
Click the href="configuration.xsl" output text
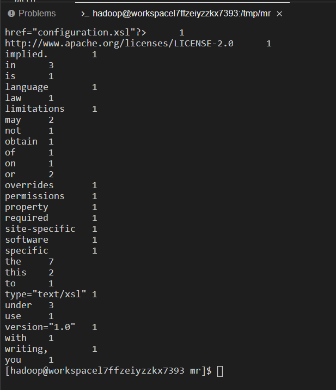coord(76,33)
